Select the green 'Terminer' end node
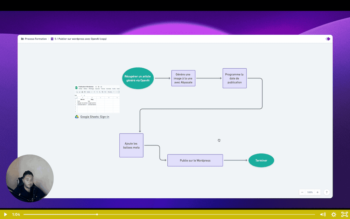 point(261,160)
